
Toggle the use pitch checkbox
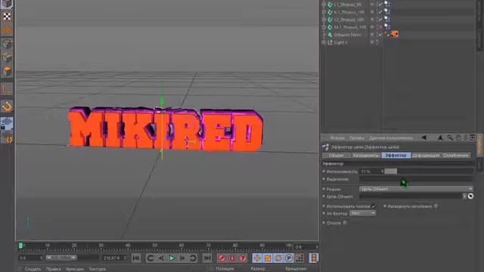(x=374, y=206)
